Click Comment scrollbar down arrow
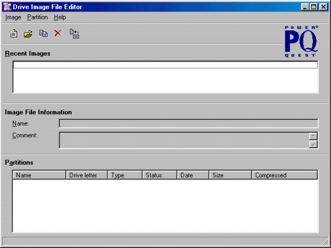 click(313, 144)
